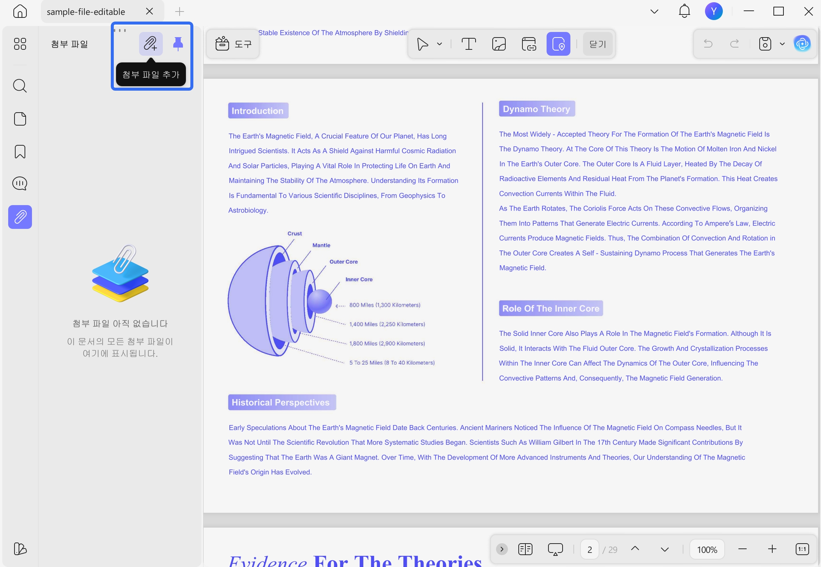Image resolution: width=821 pixels, height=567 pixels.
Task: Undo the last action
Action: 708,44
